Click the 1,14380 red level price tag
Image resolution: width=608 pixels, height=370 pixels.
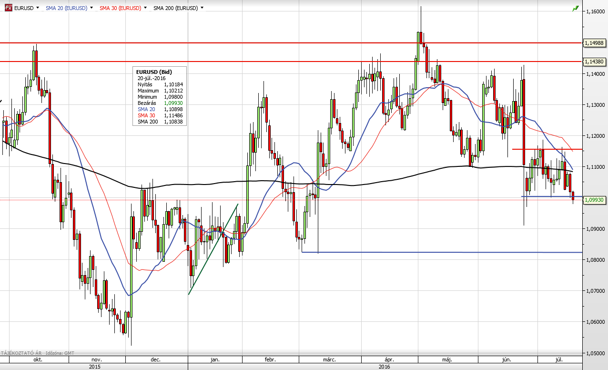click(x=595, y=62)
